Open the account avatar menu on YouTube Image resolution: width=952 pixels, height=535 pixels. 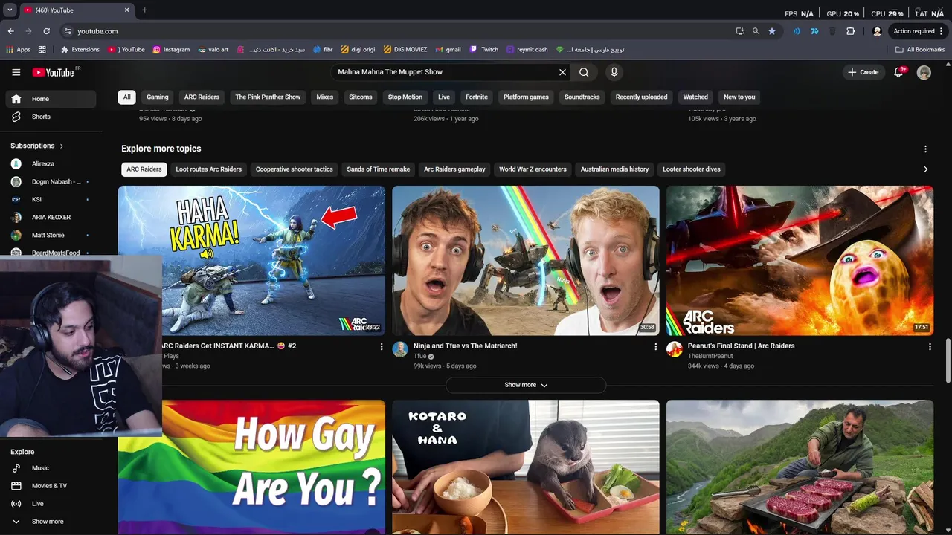pyautogui.click(x=924, y=72)
